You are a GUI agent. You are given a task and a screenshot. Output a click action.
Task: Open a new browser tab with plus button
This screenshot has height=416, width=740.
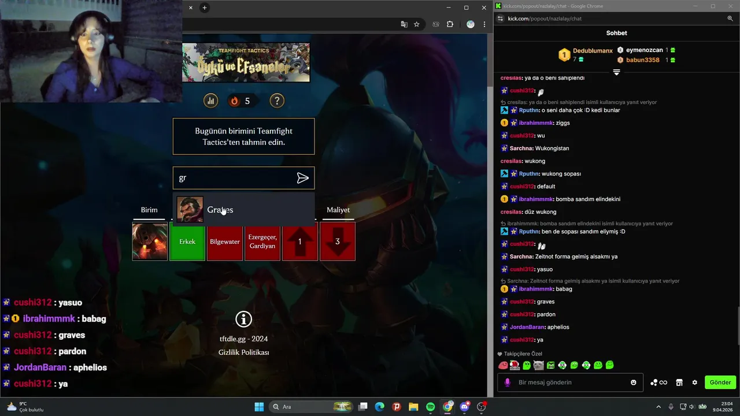205,8
